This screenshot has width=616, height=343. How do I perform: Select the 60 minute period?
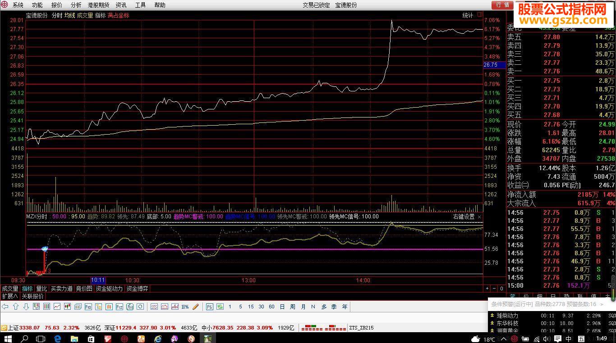(271, 307)
